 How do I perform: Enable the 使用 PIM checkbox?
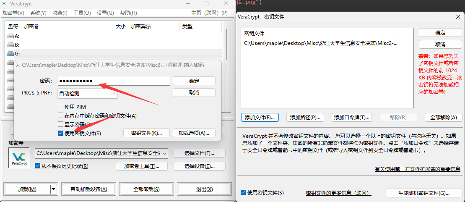[61, 107]
